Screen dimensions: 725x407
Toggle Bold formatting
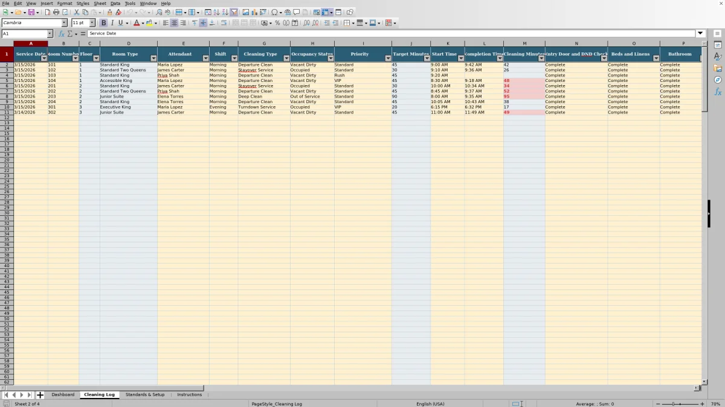point(103,23)
